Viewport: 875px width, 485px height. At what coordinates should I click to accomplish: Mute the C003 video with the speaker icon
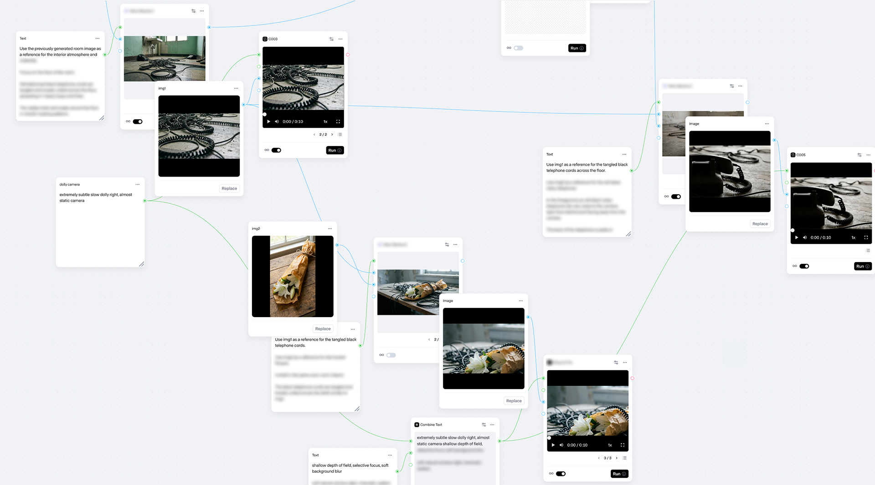click(x=277, y=122)
